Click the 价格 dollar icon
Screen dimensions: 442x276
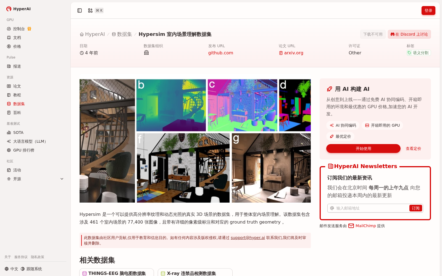click(9, 46)
